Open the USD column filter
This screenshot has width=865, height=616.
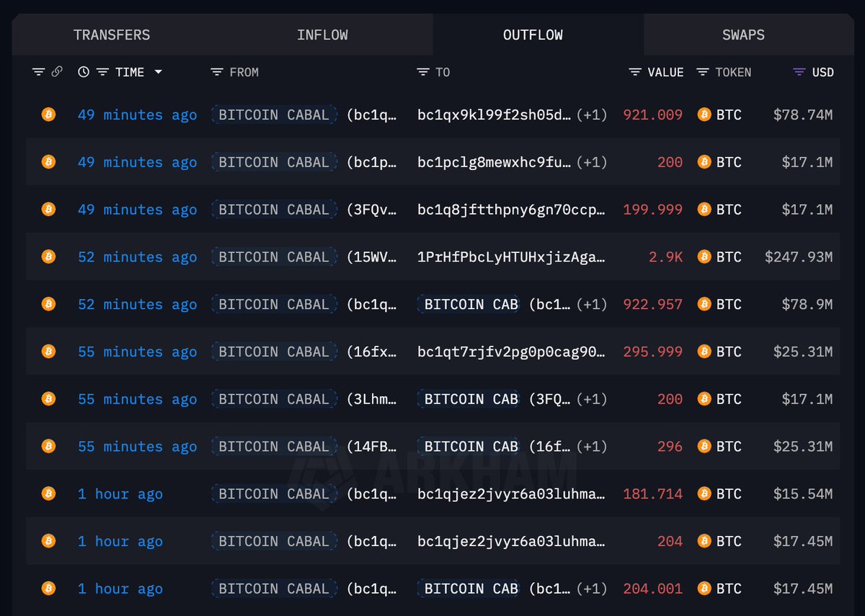799,72
